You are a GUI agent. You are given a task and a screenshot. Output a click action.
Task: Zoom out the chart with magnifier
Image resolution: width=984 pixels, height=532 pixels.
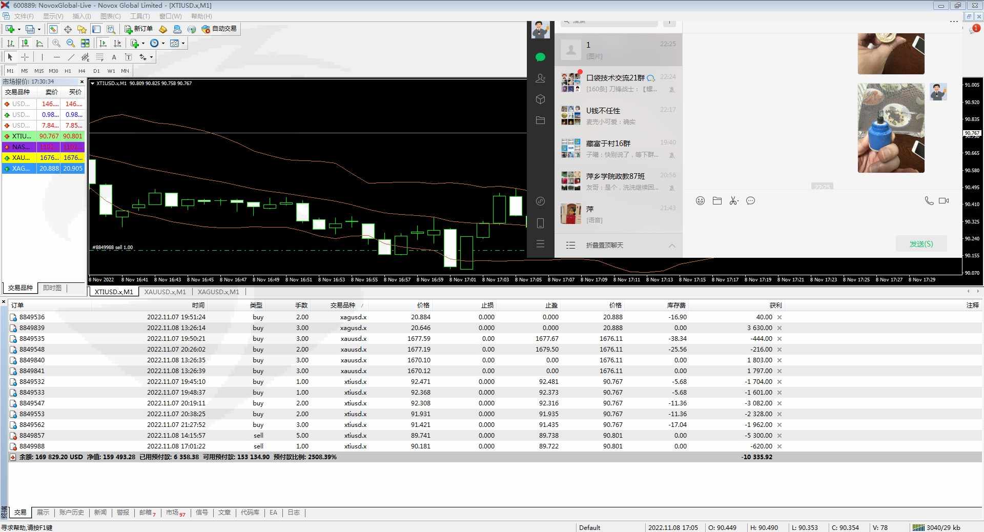point(71,44)
